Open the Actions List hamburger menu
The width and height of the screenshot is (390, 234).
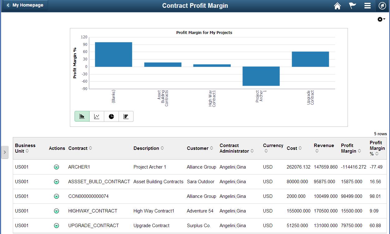pos(367,6)
